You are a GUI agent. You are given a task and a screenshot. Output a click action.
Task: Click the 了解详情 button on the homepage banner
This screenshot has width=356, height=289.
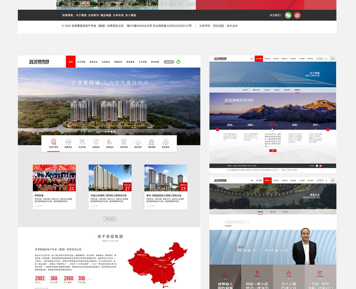[x=110, y=90]
